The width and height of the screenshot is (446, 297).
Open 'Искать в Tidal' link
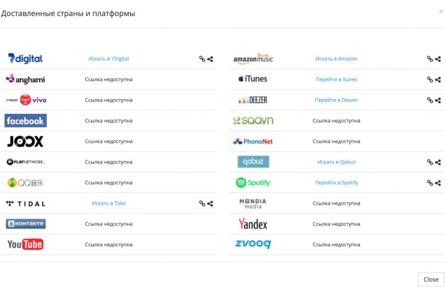[x=108, y=203]
